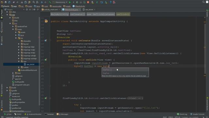
Task: Select the byte[] autocomplete suggestion
Action: coord(125,70)
